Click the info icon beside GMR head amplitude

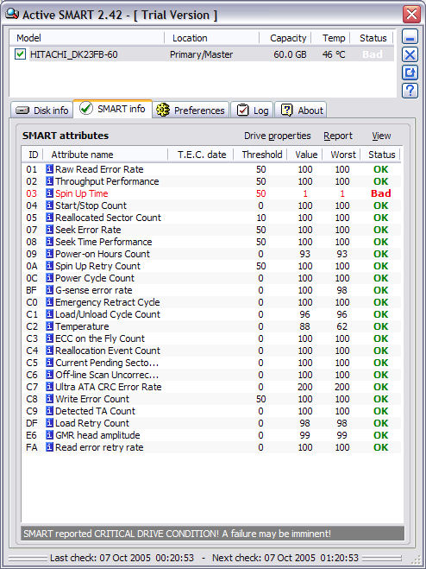(50, 435)
